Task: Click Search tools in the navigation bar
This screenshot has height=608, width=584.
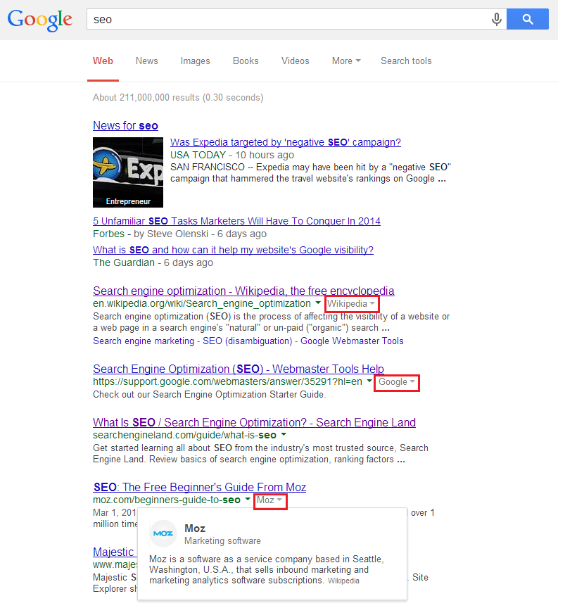Action: click(x=406, y=61)
